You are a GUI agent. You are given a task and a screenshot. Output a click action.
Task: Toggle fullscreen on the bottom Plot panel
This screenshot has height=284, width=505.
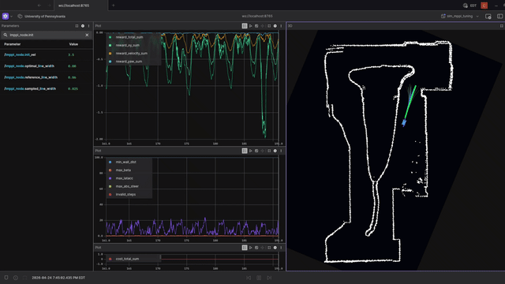pos(269,248)
